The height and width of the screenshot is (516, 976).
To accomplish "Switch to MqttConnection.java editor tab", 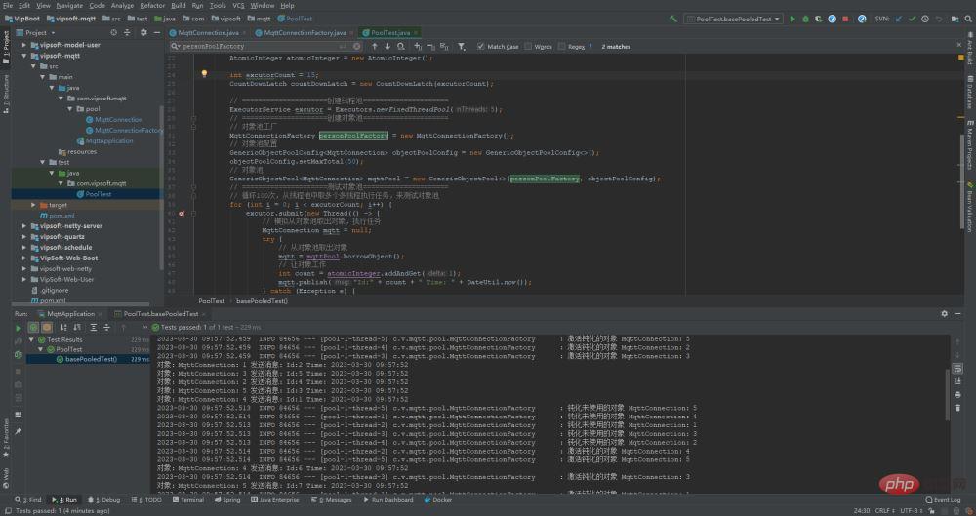I will click(208, 32).
